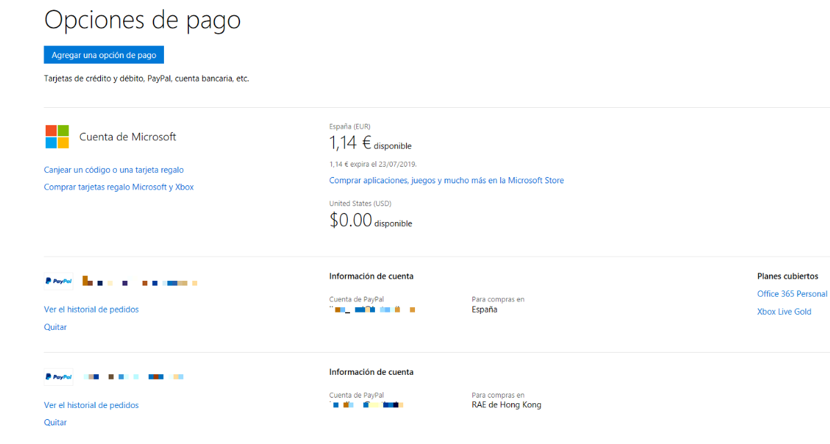
Task: Click the PayPal logo for the España account
Action: click(x=58, y=281)
